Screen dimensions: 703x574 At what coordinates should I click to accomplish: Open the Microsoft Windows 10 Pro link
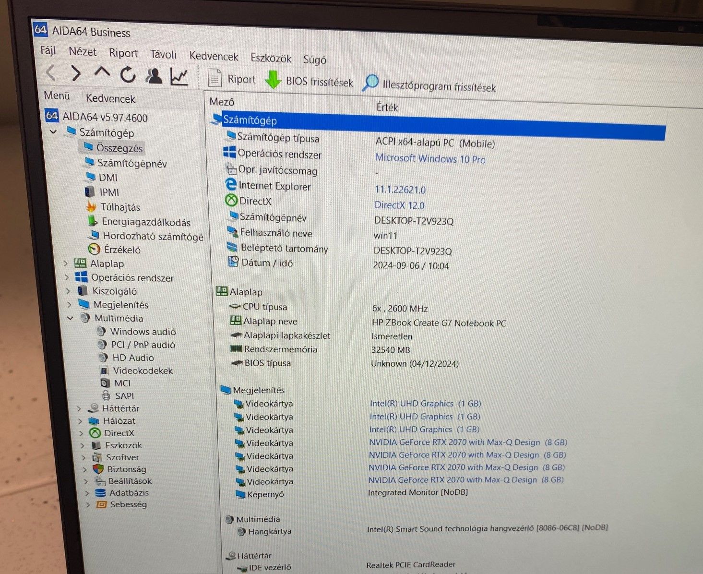coord(430,158)
